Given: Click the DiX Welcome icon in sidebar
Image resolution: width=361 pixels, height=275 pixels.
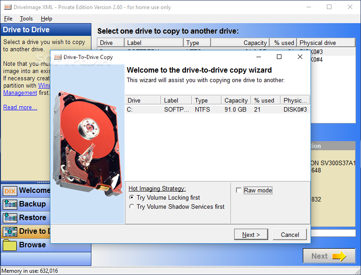Looking at the screenshot, I should pyautogui.click(x=10, y=191).
